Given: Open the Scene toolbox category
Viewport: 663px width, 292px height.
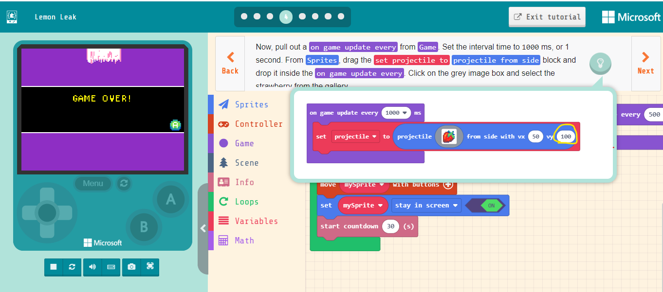Looking at the screenshot, I should coord(247,163).
